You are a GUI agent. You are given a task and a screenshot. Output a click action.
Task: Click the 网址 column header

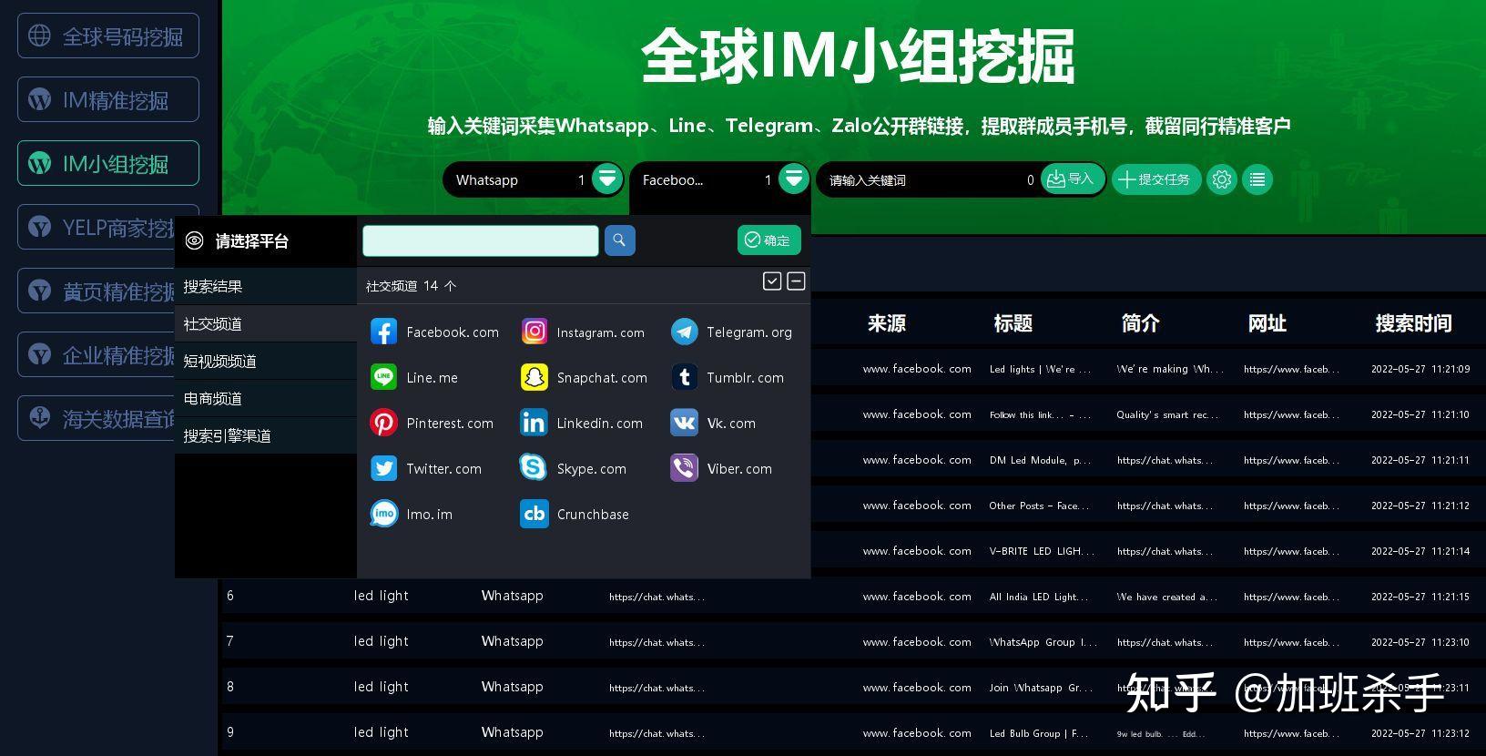click(x=1267, y=323)
